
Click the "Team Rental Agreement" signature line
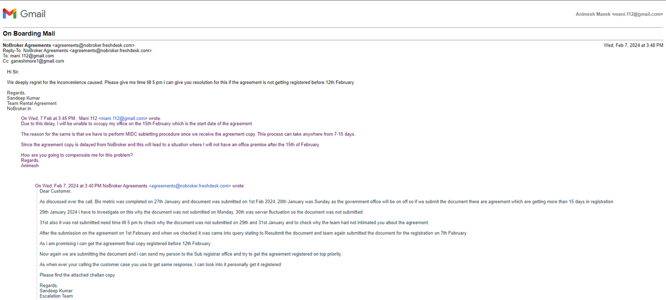[32, 103]
